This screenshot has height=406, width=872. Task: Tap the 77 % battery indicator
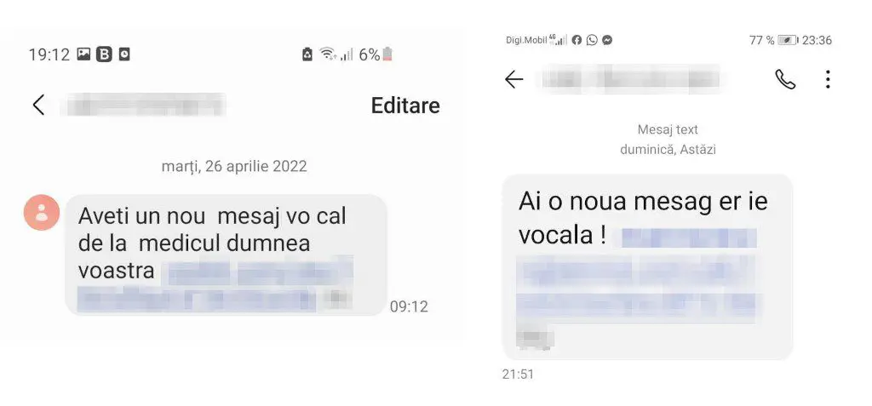pos(773,40)
